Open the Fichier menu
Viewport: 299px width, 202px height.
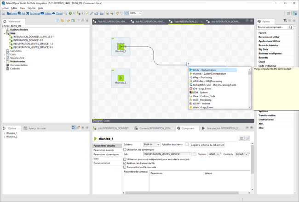tap(5, 8)
